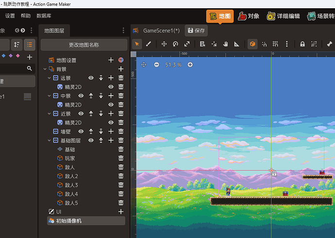Delete the 基础图层 layer
Screen dimensions: 335x238
[121, 140]
